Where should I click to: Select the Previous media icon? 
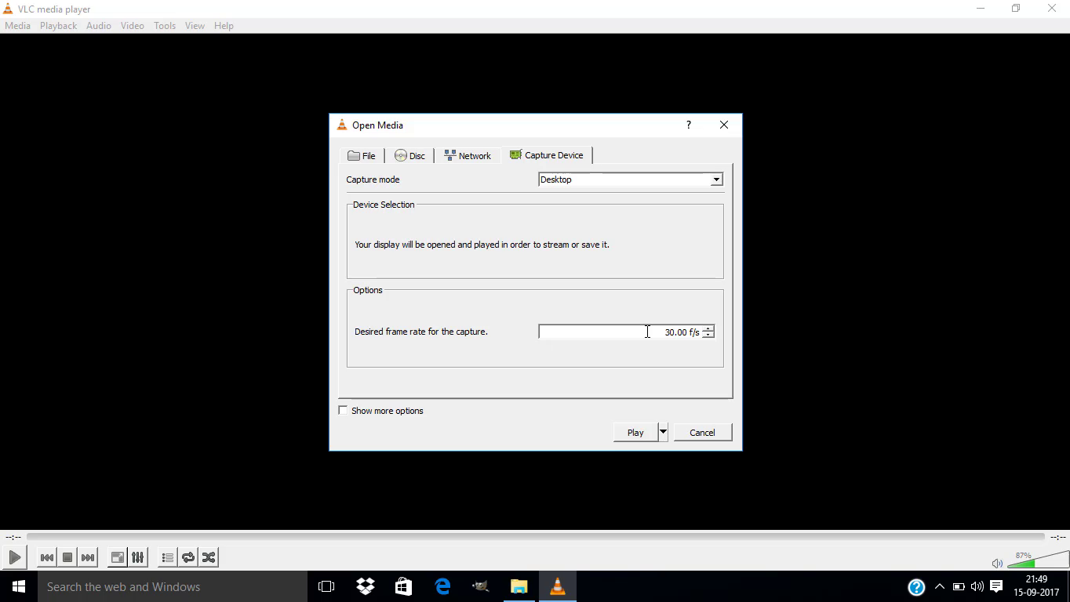(46, 557)
